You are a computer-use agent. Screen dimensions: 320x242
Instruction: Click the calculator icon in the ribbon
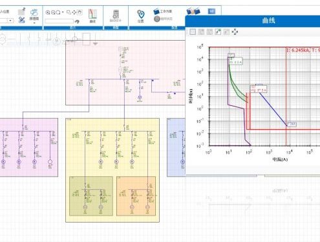[x=116, y=15]
